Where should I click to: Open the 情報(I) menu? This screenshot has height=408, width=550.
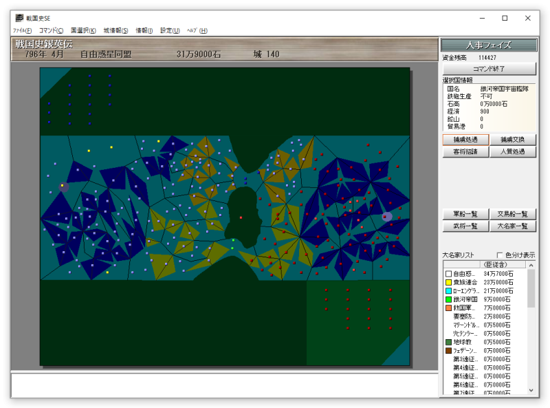click(144, 30)
